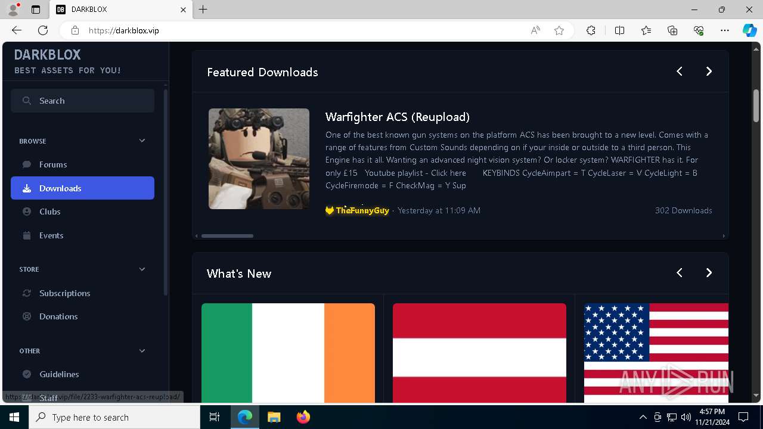This screenshot has height=429, width=763.
Task: Click the Guidelines checkmark icon
Action: tap(27, 374)
